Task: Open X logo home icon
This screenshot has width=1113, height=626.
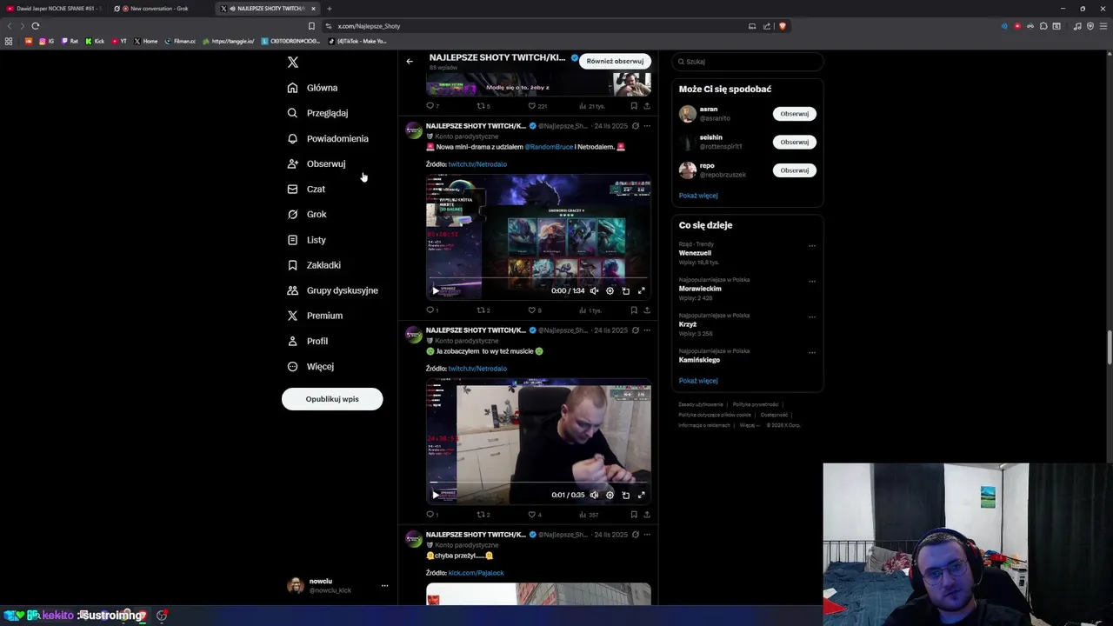Action: pyautogui.click(x=293, y=63)
